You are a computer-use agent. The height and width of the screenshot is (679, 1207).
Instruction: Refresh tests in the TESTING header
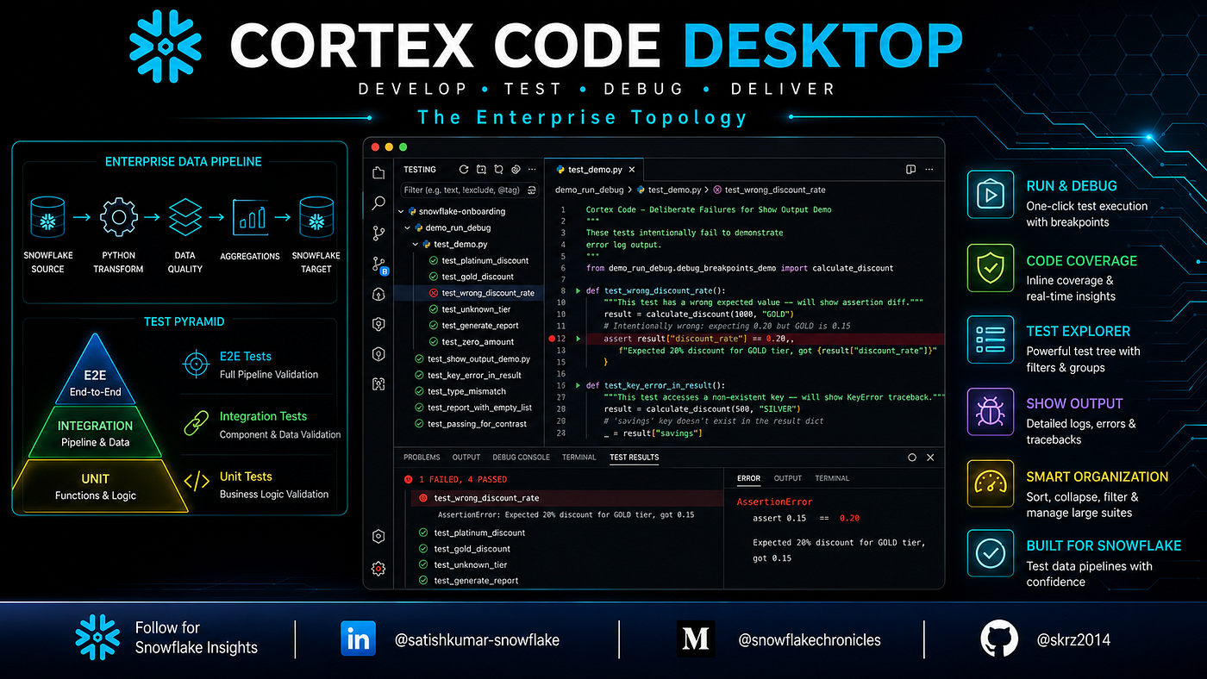[464, 170]
